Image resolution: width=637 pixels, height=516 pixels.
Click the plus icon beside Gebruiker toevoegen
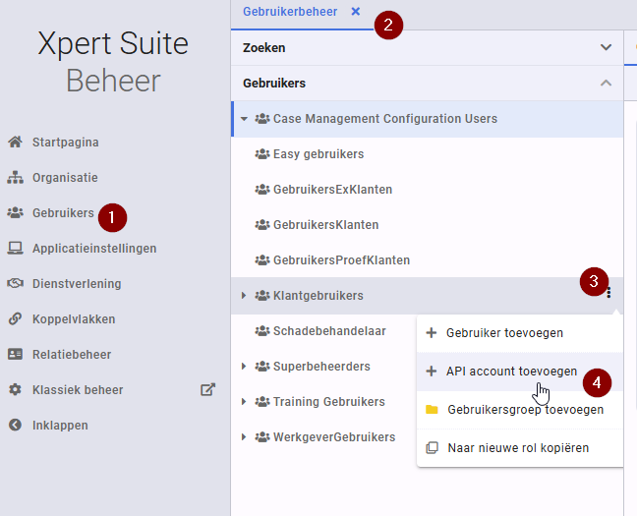(431, 333)
